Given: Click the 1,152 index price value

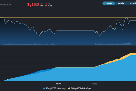Looking at the screenshot, I should coord(33,5).
